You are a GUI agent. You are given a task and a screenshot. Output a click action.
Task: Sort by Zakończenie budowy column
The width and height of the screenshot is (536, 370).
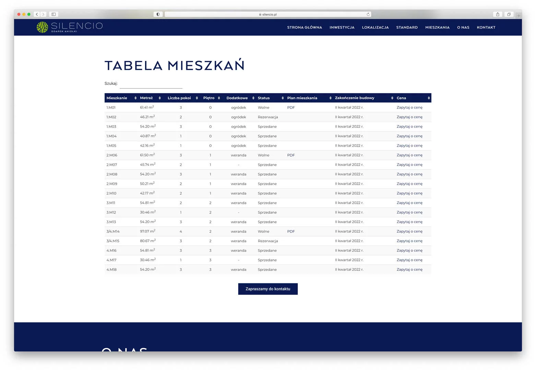click(x=364, y=98)
